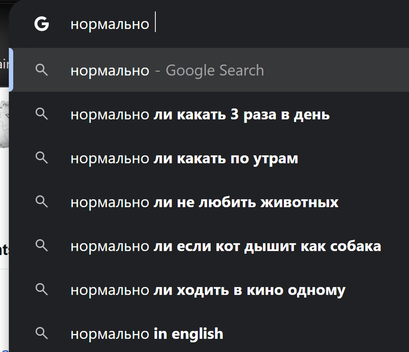Click the bold text in english
The width and height of the screenshot is (409, 352).
click(188, 334)
